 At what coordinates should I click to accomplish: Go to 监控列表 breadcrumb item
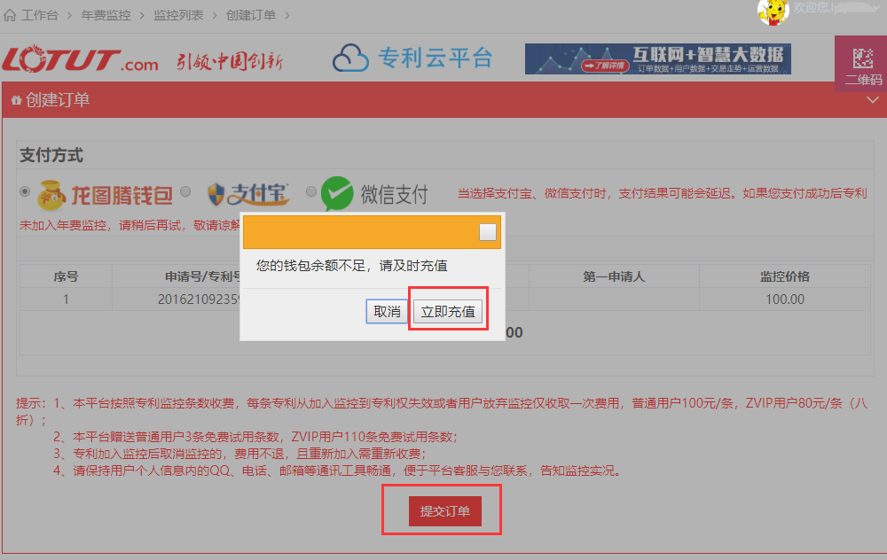[x=179, y=15]
